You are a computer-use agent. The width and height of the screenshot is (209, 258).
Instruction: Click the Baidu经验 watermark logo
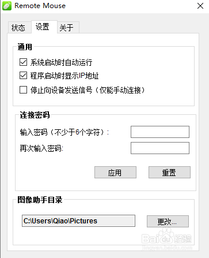coord(166,238)
